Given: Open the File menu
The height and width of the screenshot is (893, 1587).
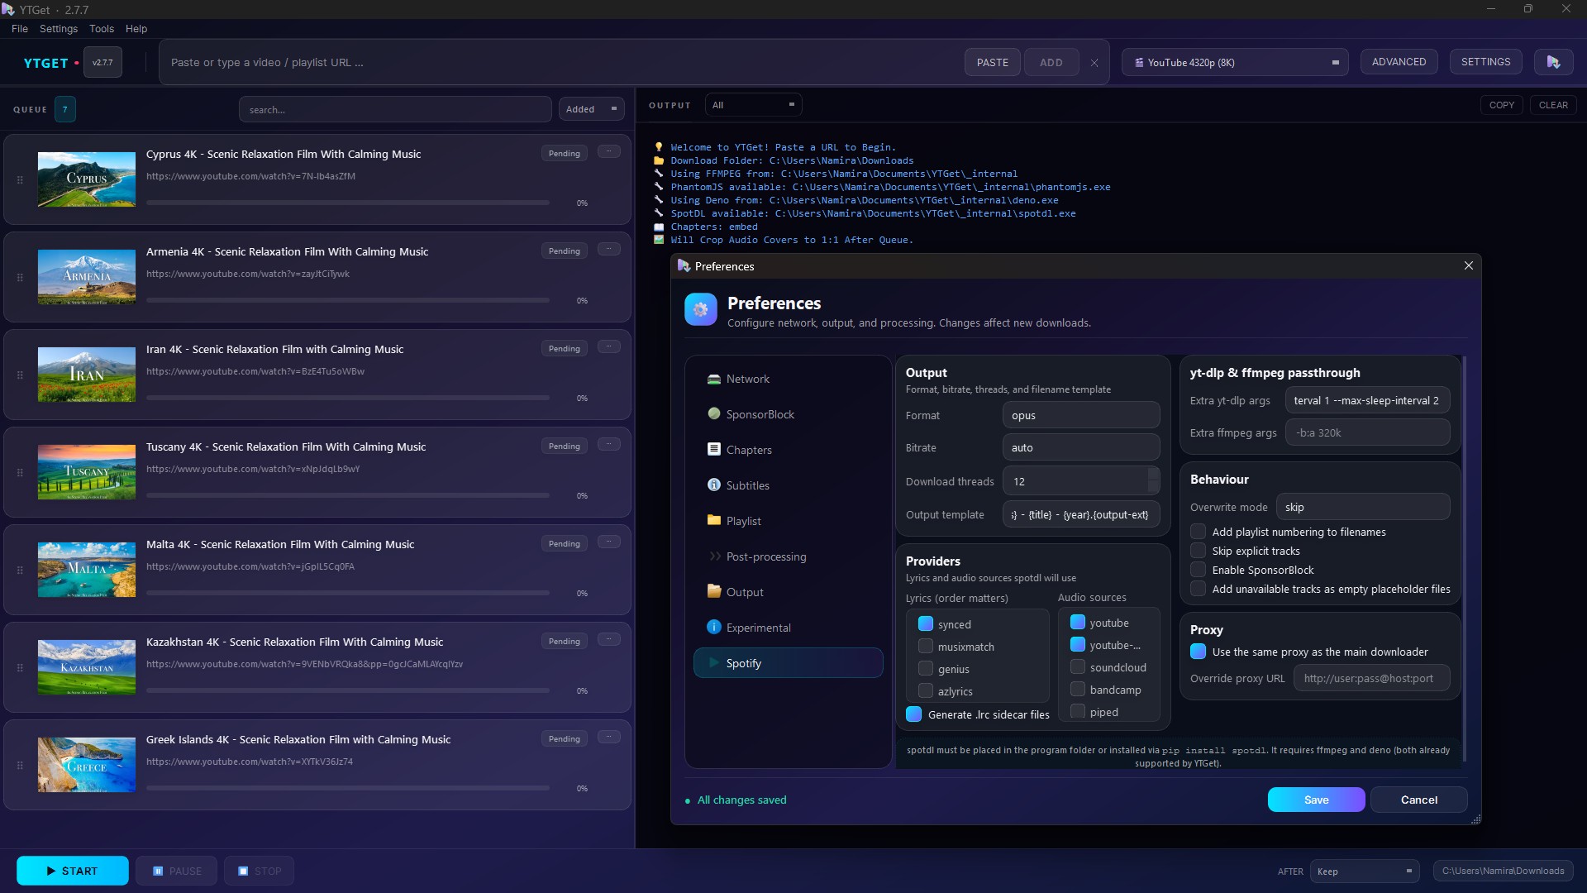Looking at the screenshot, I should (20, 29).
